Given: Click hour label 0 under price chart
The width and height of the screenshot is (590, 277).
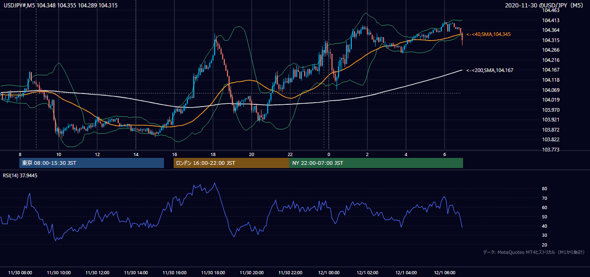Looking at the screenshot, I should [329, 154].
